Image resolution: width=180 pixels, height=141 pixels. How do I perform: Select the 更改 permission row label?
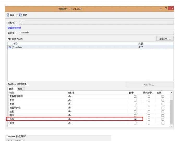(x=12, y=100)
